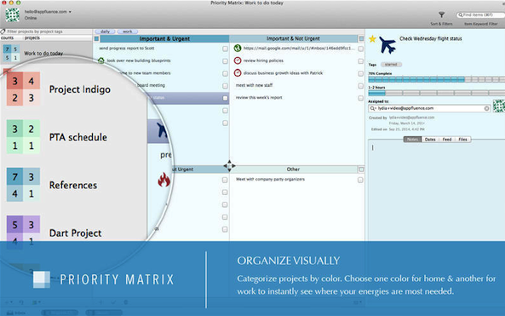Select the meet with new staff task
The width and height of the screenshot is (505, 316).
(x=254, y=85)
